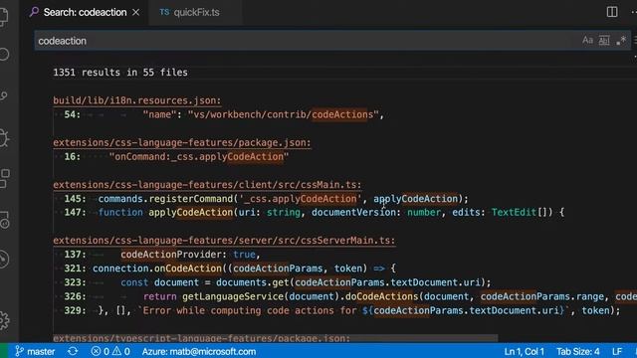Screen dimensions: 637x358
Task: Open extensions/css-language-features/package.json file link
Action: tap(181, 143)
